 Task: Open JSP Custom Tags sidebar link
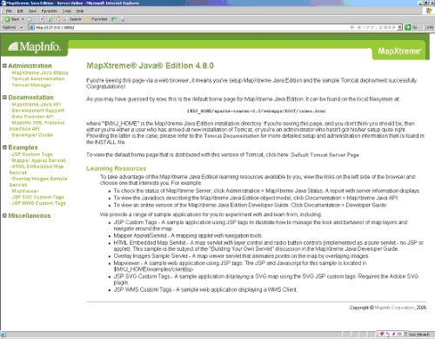coord(32,154)
